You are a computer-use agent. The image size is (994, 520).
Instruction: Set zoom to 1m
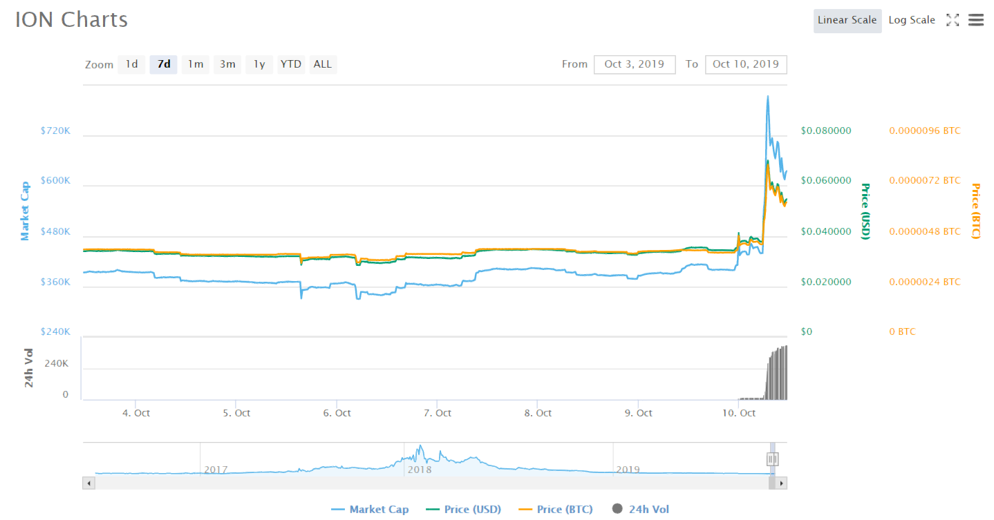(196, 64)
